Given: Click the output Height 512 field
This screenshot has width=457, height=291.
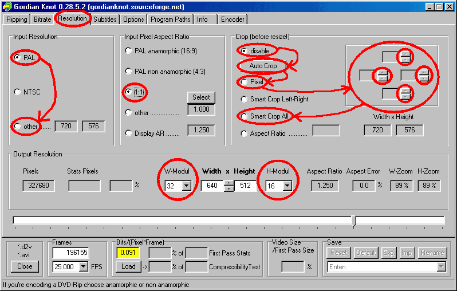Looking at the screenshot, I should pos(245,186).
